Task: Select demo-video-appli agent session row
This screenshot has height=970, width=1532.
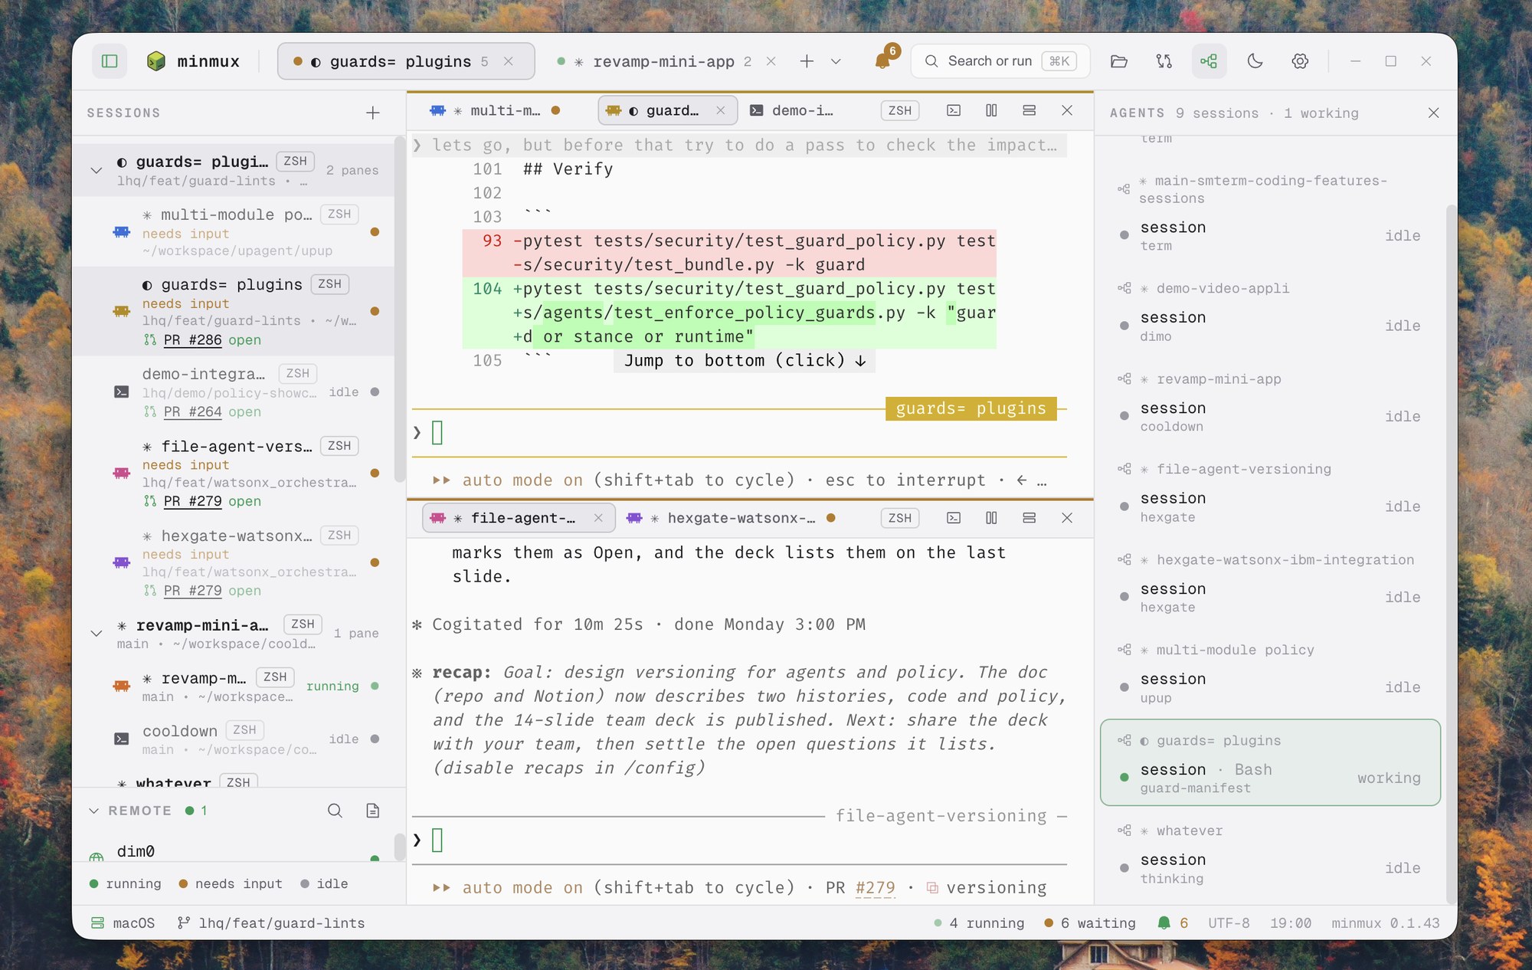Action: [1271, 326]
